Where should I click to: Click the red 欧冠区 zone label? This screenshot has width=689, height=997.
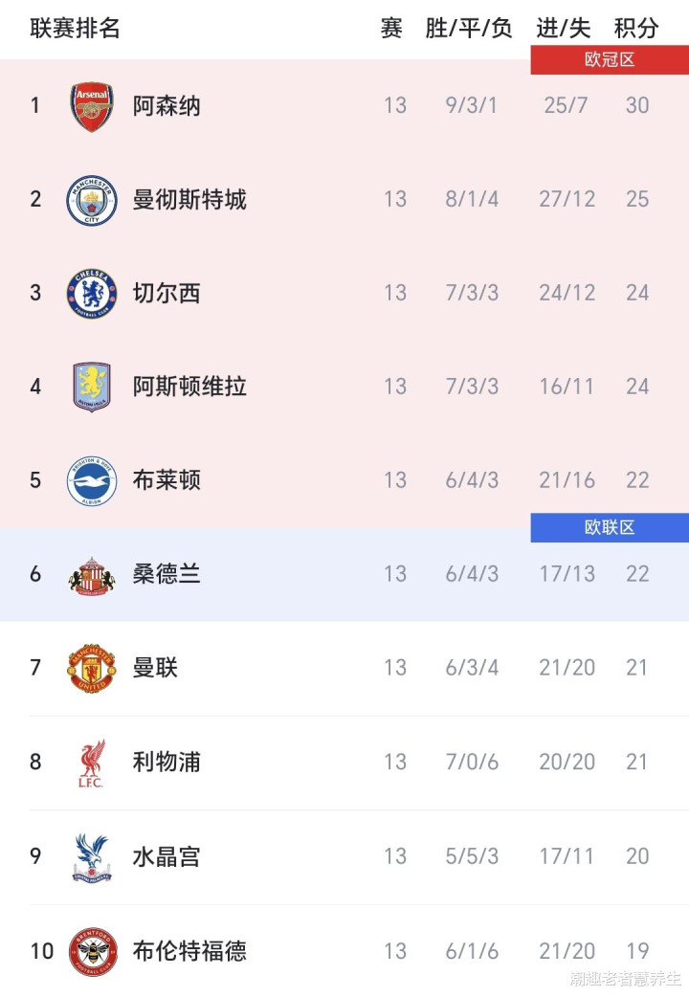610,60
